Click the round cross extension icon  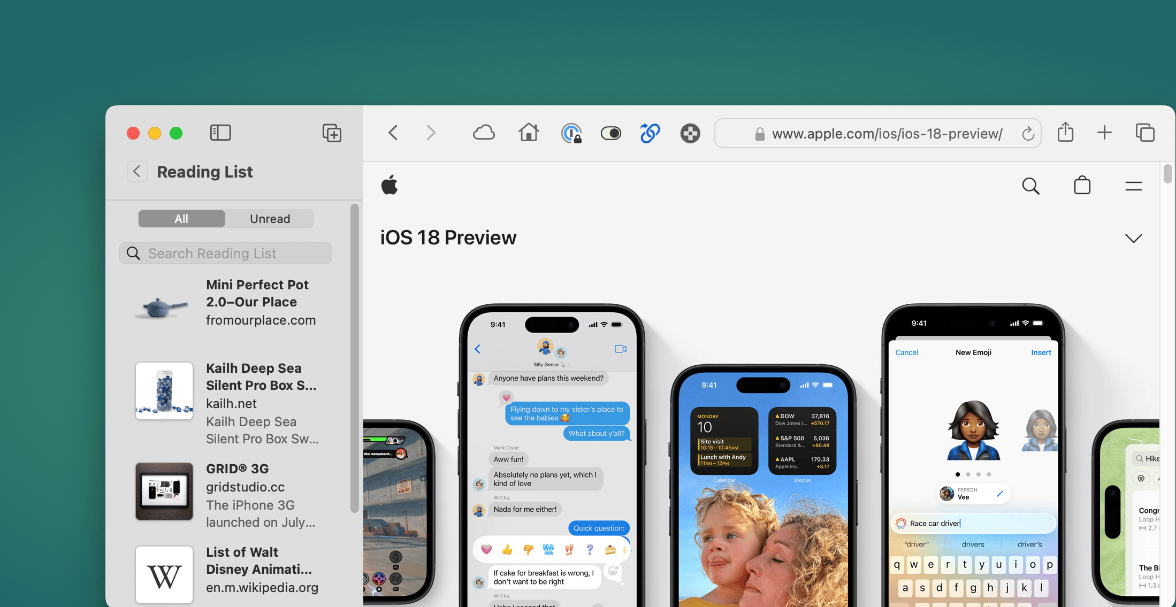[x=690, y=133]
